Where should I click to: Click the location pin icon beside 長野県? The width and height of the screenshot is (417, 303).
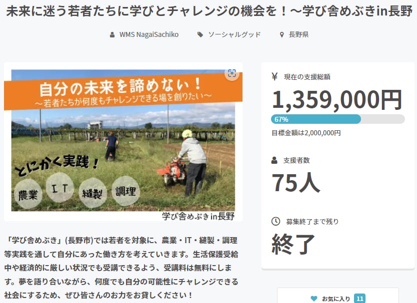click(282, 35)
